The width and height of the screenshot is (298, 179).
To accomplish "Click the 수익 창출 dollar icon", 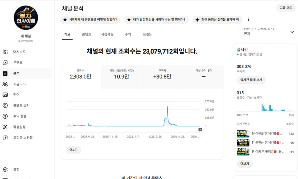I will [5, 116].
